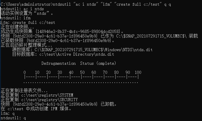Click the unmounted snapshot GUID line
Viewport: 202px width, 121px height.
[x=59, y=104]
